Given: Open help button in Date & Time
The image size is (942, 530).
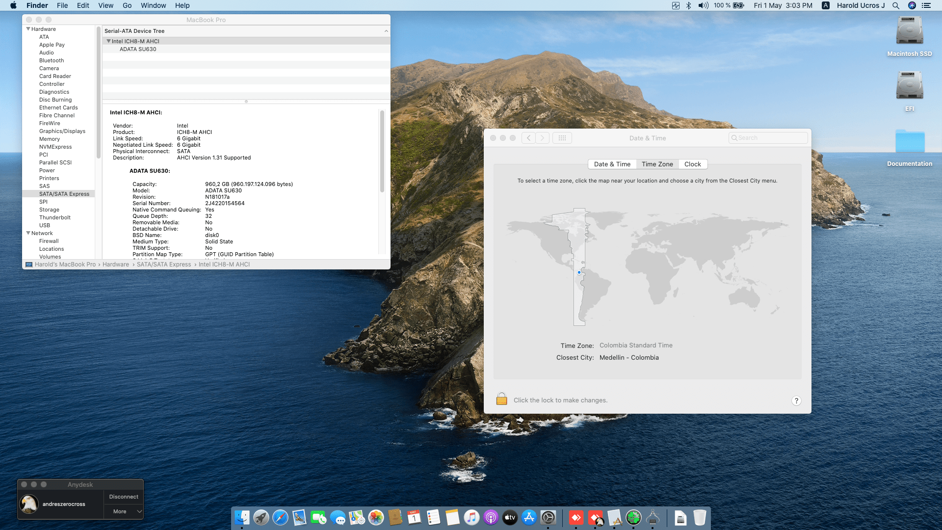Looking at the screenshot, I should click(x=796, y=400).
